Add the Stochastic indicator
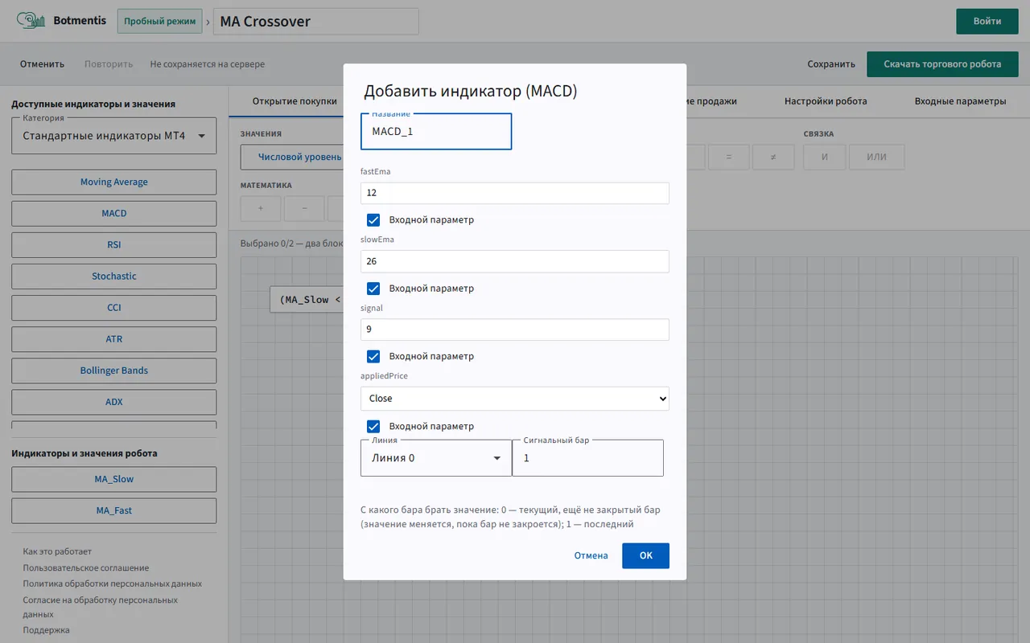 [x=114, y=276]
